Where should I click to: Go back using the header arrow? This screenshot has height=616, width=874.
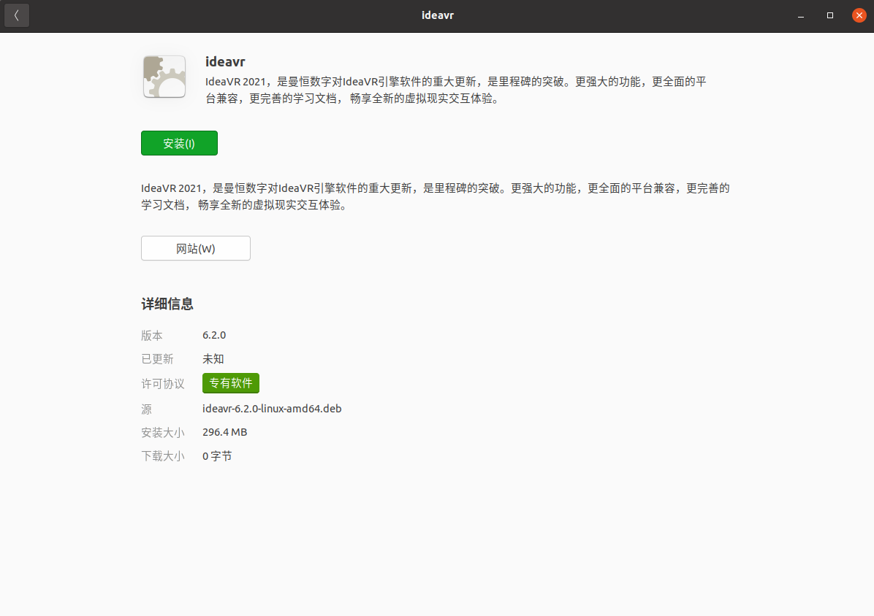click(x=17, y=15)
